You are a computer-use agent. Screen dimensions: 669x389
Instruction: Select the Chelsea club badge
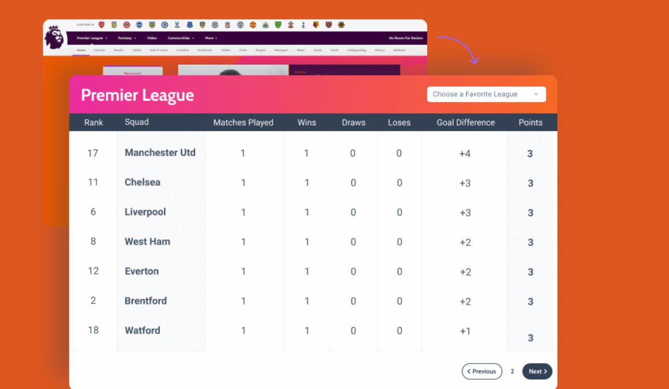pyautogui.click(x=164, y=25)
